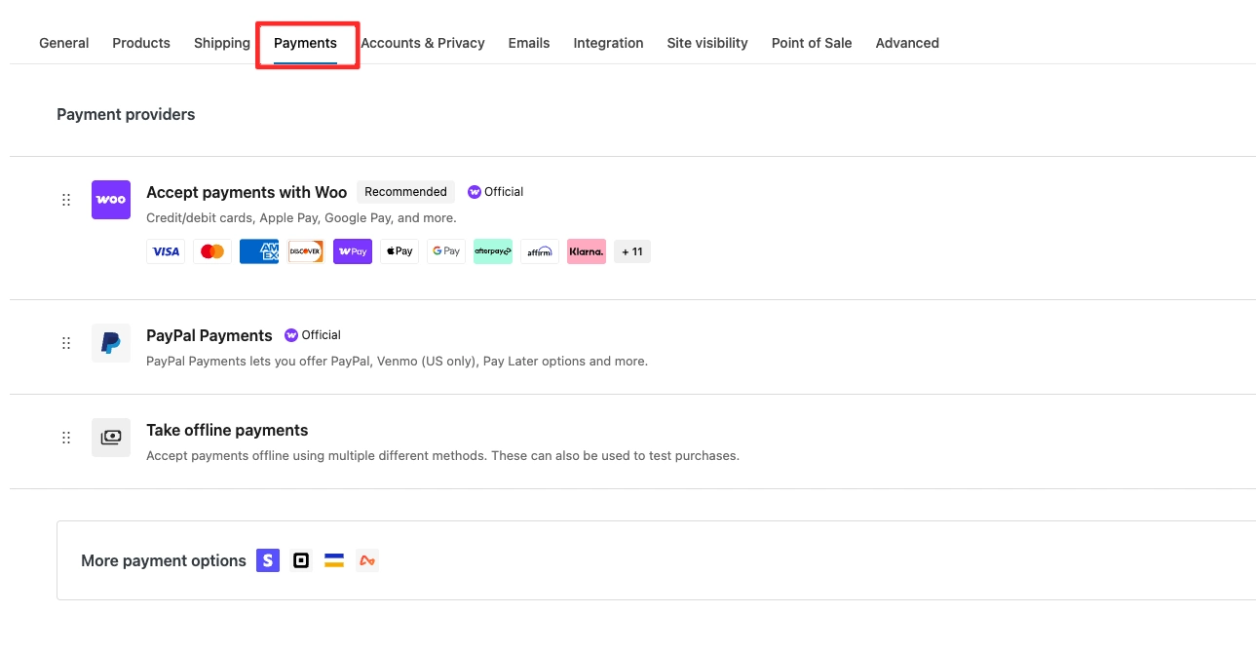Screen dimensions: 1256x652
Task: Select the Google Pay icon
Action: (x=445, y=250)
